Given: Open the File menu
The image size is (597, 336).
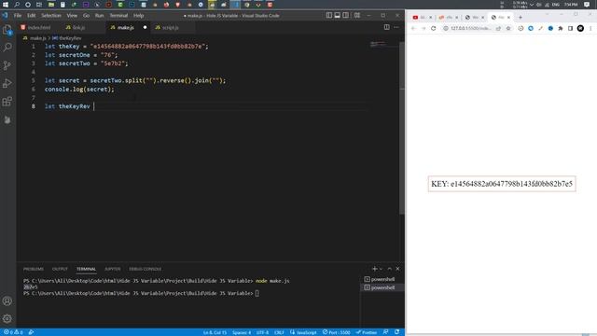Looking at the screenshot, I should tap(18, 16).
